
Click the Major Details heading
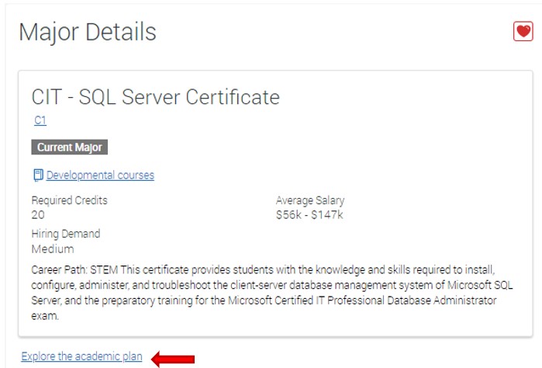[x=88, y=32]
